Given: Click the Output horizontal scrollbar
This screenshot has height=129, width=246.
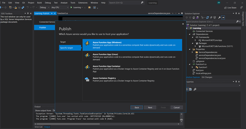Looking at the screenshot, I should coord(68,124).
